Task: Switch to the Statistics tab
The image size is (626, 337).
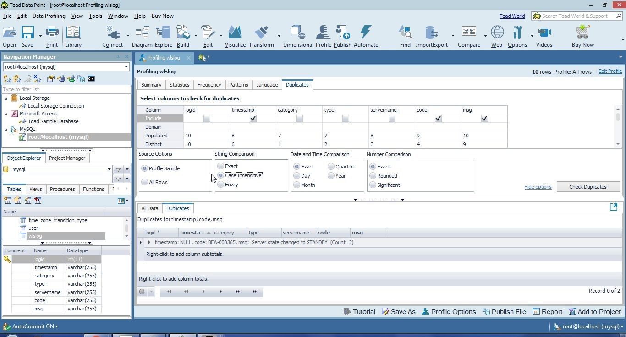Action: [x=179, y=85]
